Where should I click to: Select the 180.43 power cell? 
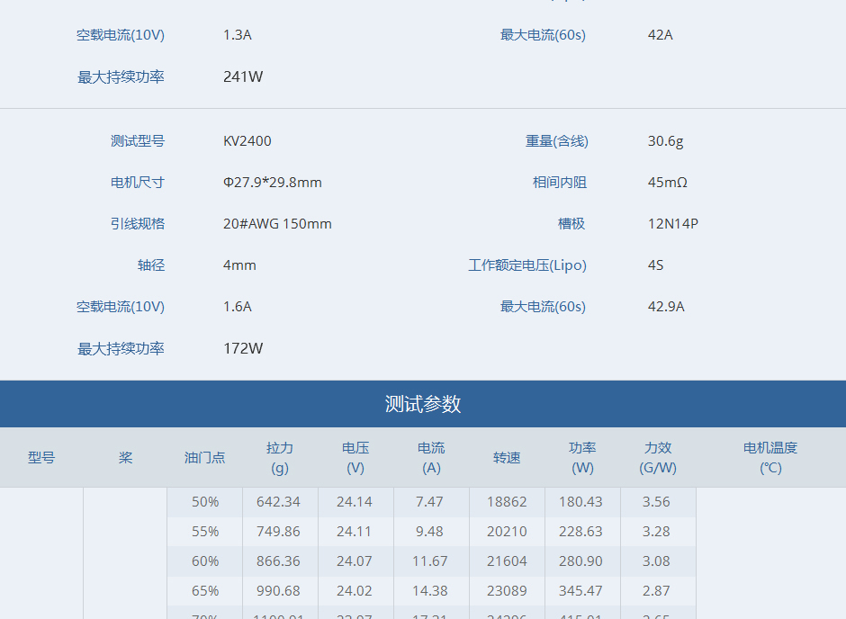tap(580, 502)
